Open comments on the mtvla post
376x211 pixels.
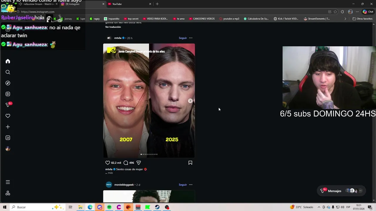pyautogui.click(x=126, y=163)
